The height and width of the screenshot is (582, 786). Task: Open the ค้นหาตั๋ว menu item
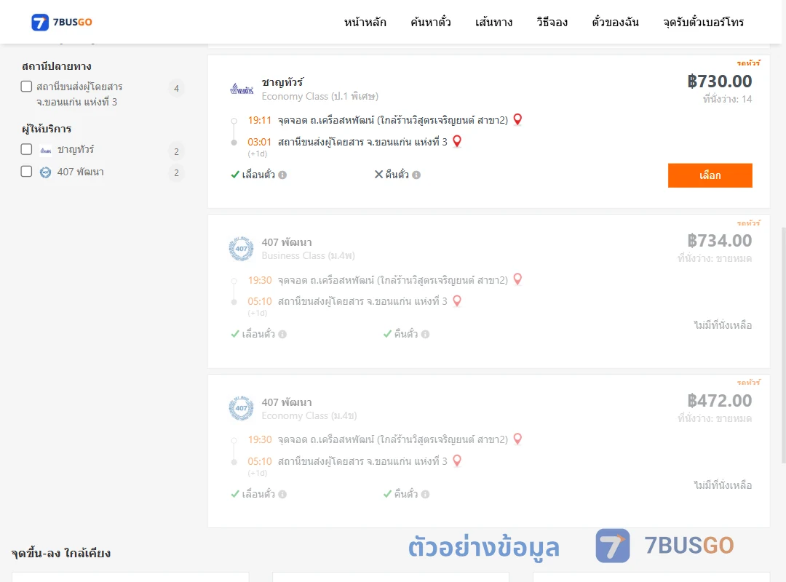tap(431, 22)
